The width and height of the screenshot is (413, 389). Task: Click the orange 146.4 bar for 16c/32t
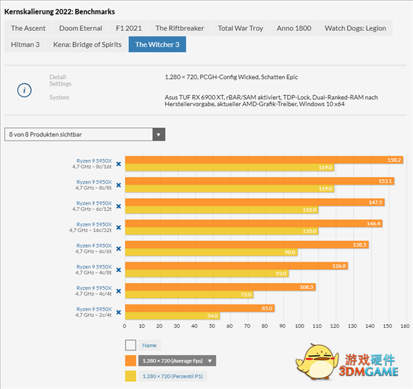[254, 223]
